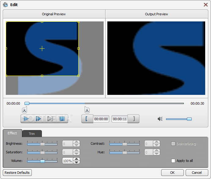
Task: Decrease Saturation value with down arrow
Action: pos(76,154)
